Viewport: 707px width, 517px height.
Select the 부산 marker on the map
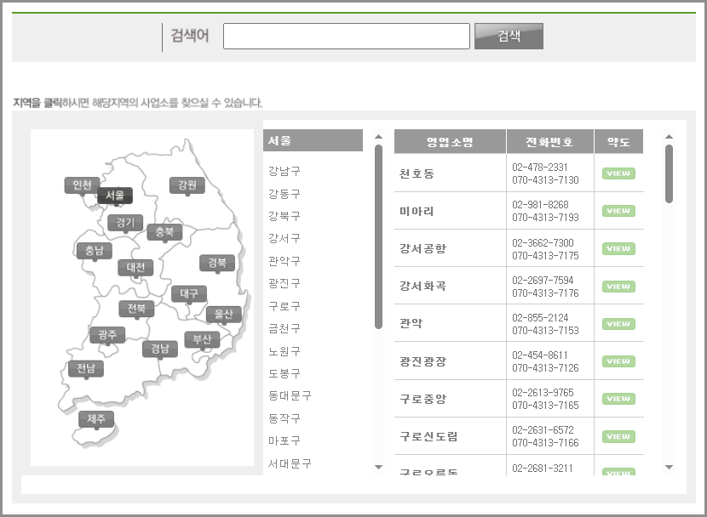200,338
